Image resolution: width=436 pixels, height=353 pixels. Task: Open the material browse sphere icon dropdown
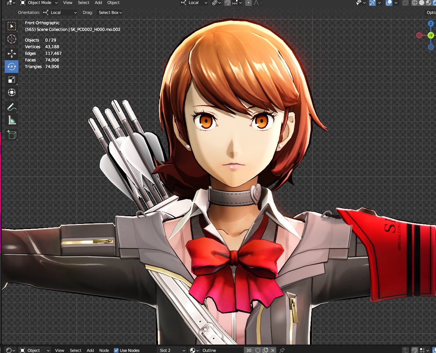(194, 350)
